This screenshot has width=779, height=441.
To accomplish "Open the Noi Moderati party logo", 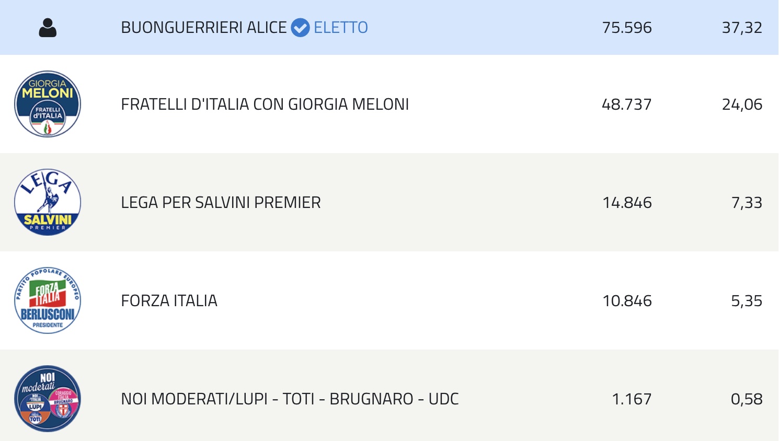I will 48,399.
